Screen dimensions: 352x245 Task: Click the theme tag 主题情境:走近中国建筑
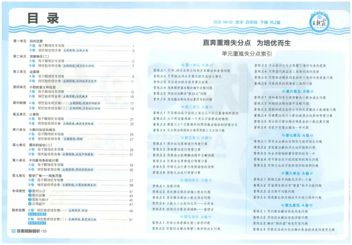click(78, 154)
